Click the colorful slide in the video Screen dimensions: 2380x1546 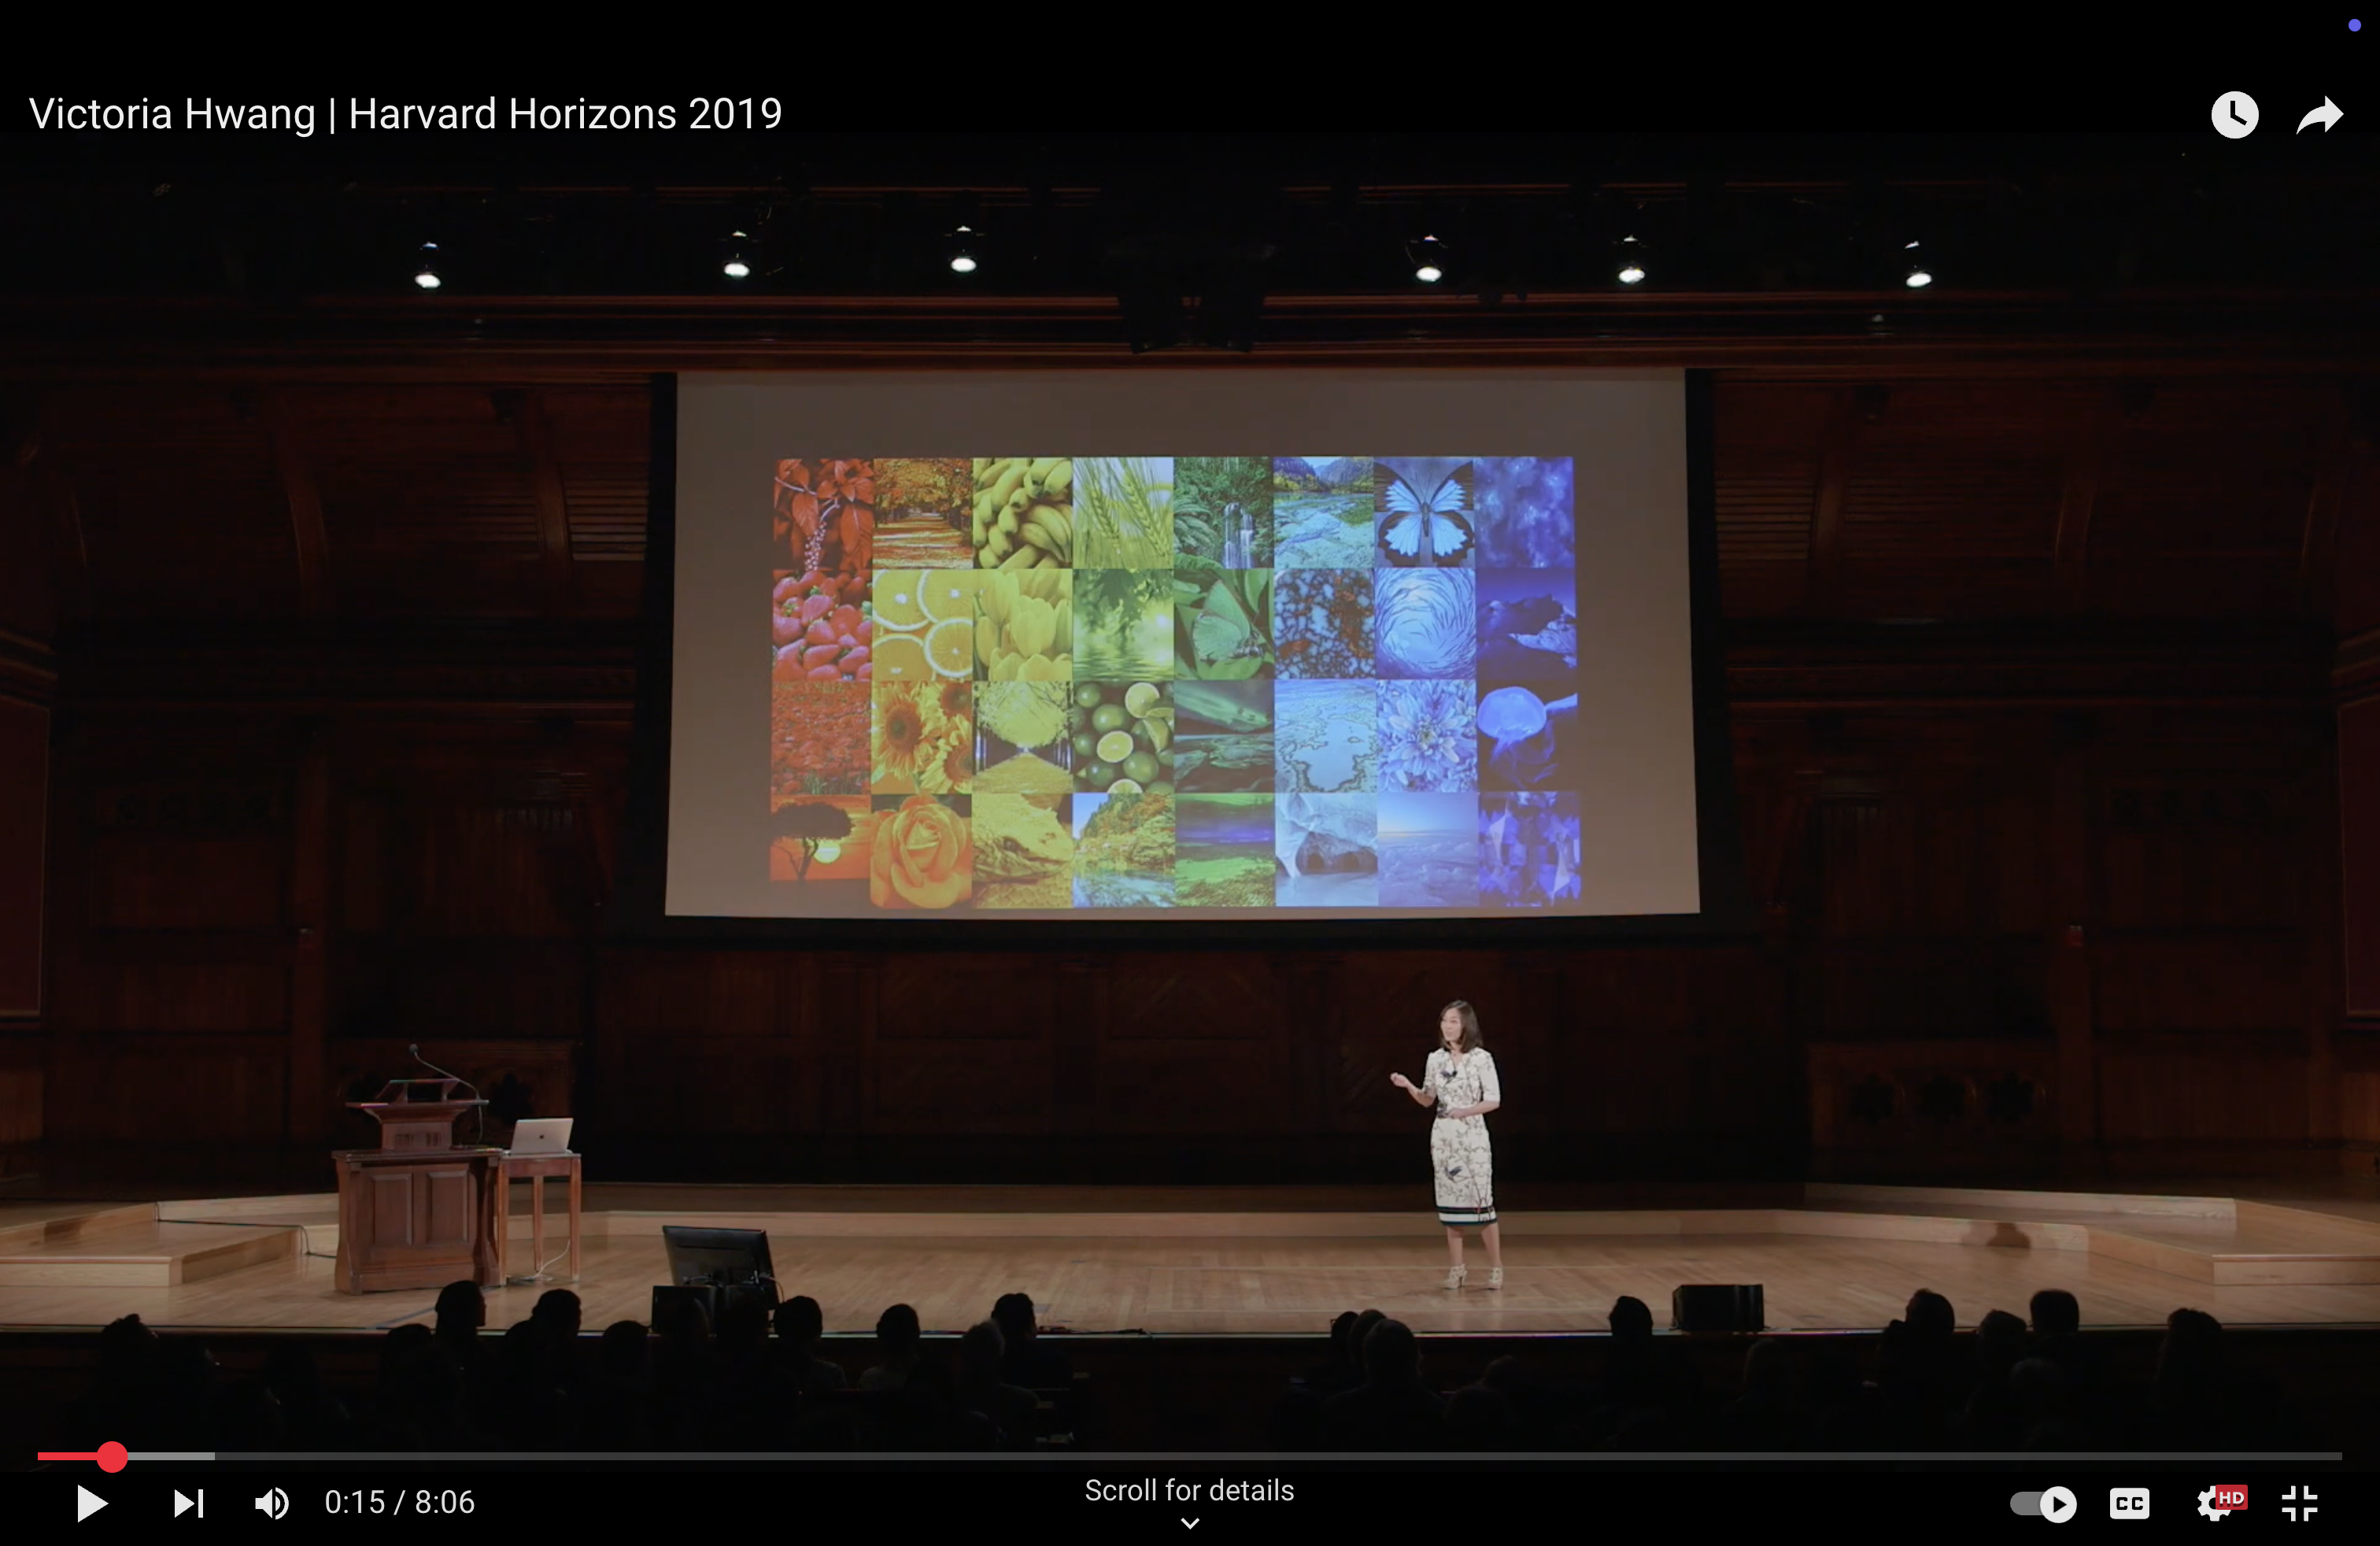tap(1175, 680)
